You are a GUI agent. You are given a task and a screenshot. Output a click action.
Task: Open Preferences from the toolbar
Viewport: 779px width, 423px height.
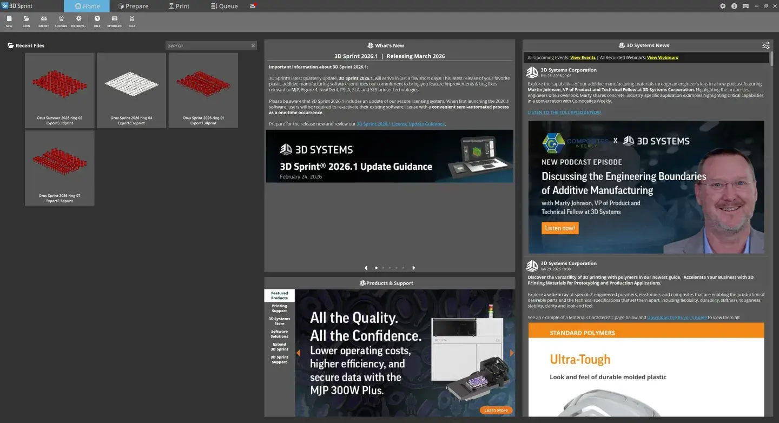point(78,21)
